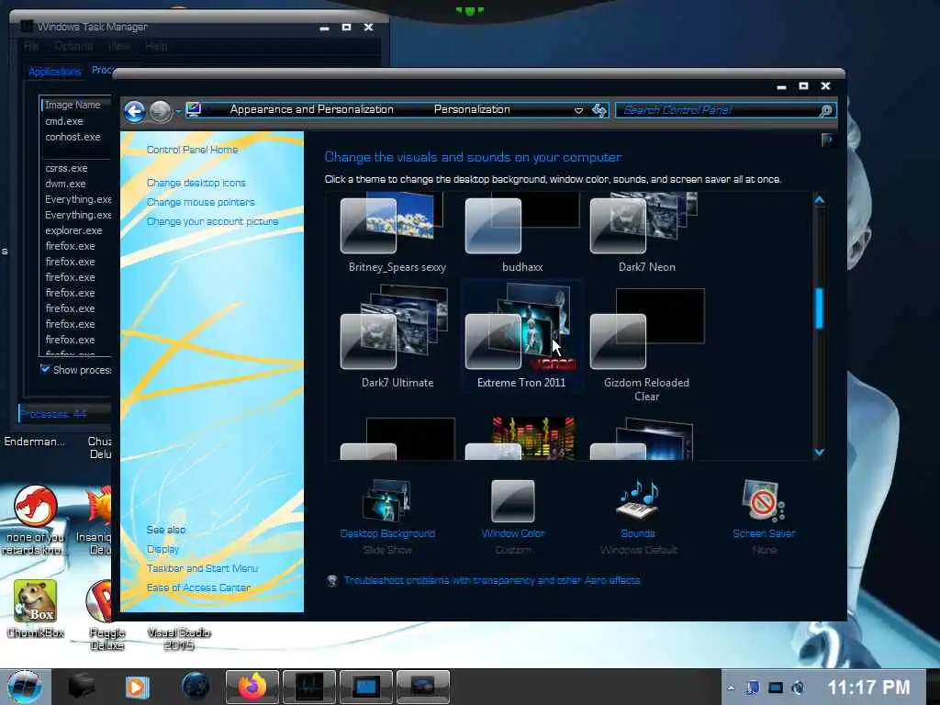Open Screen Saver settings icon
This screenshot has width=940, height=705.
click(x=763, y=500)
